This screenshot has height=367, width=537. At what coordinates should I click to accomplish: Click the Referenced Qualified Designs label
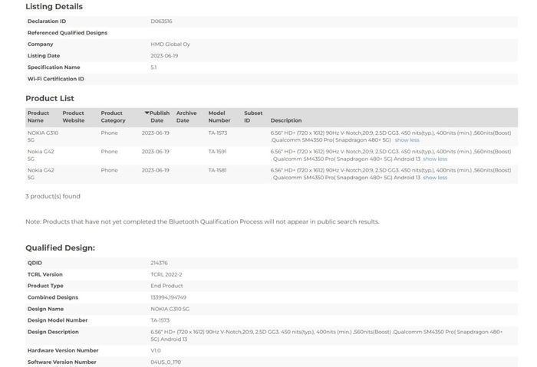pyautogui.click(x=68, y=33)
